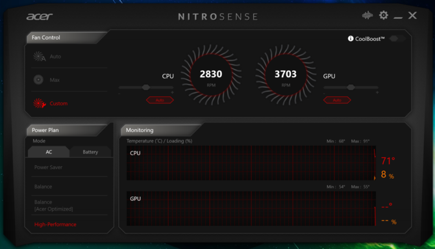Click the Monitoring panel header

pos(161,130)
